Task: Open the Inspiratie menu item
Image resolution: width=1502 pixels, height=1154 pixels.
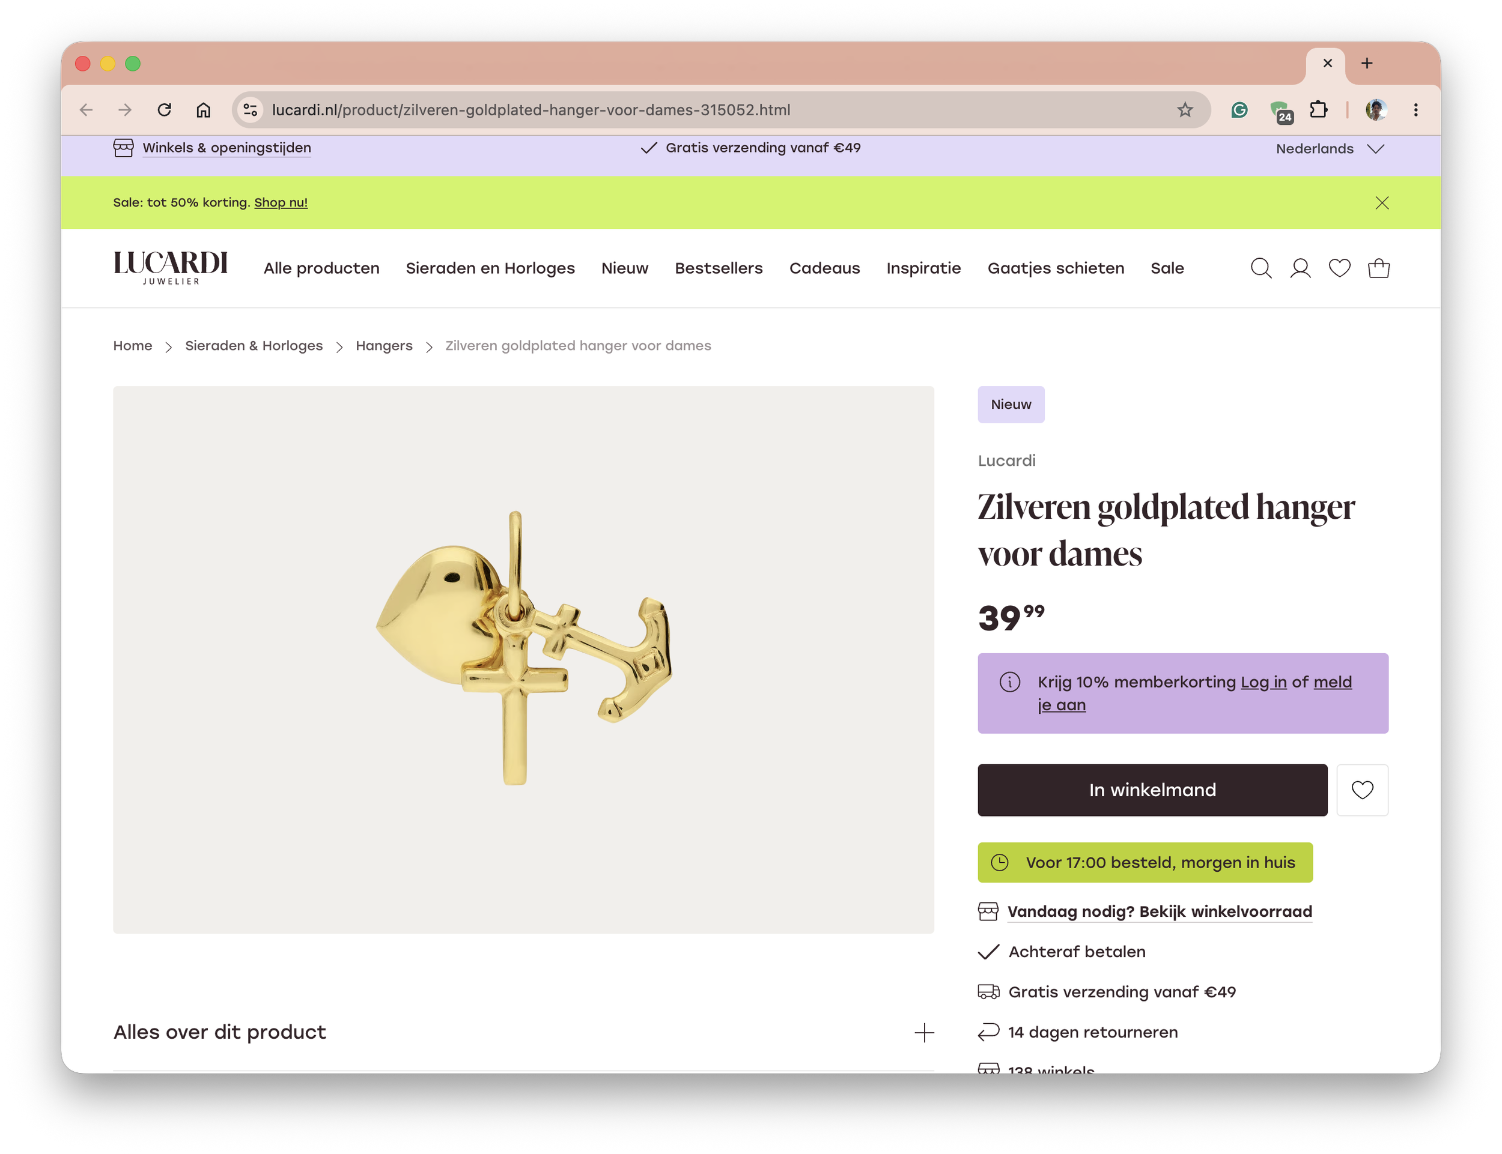Action: point(923,268)
